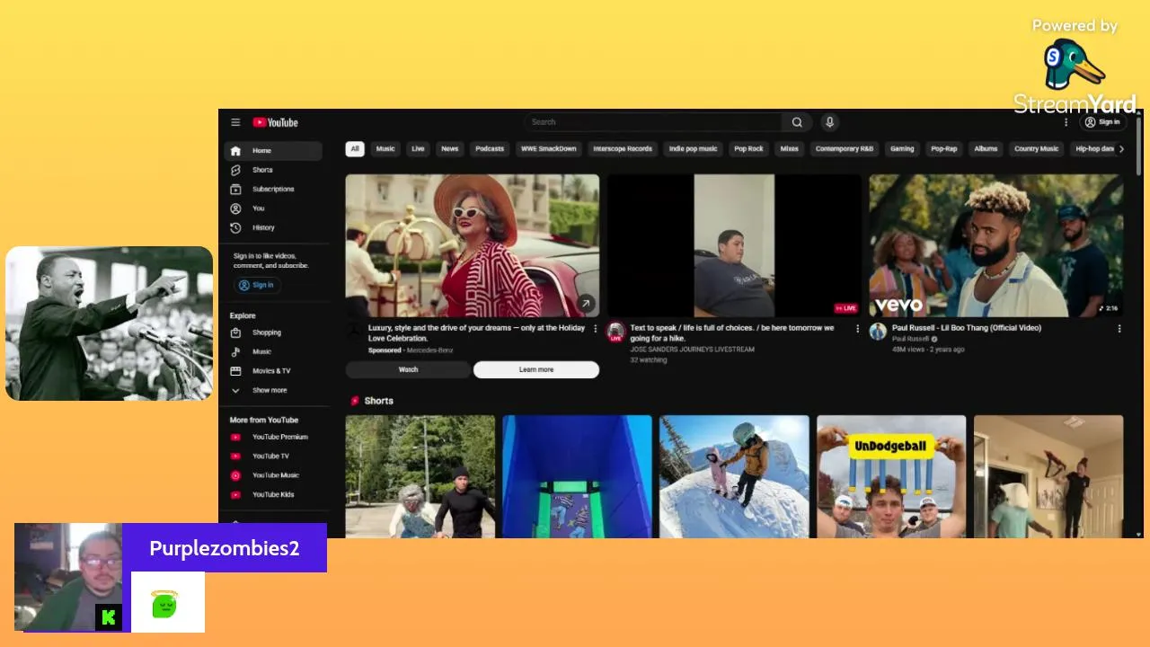This screenshot has width=1150, height=647.
Task: Open Shorts in the sidebar
Action: click(x=273, y=170)
